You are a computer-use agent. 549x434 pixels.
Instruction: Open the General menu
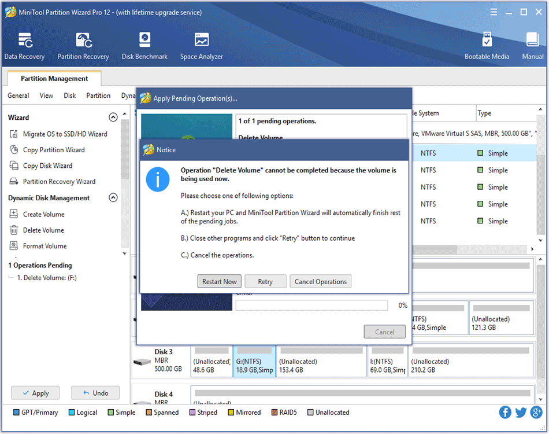[18, 95]
